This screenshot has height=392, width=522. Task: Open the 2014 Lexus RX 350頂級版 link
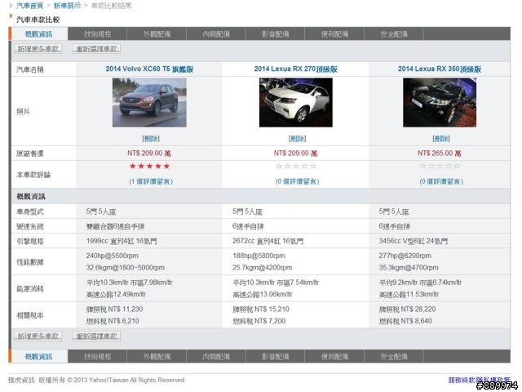coord(440,69)
